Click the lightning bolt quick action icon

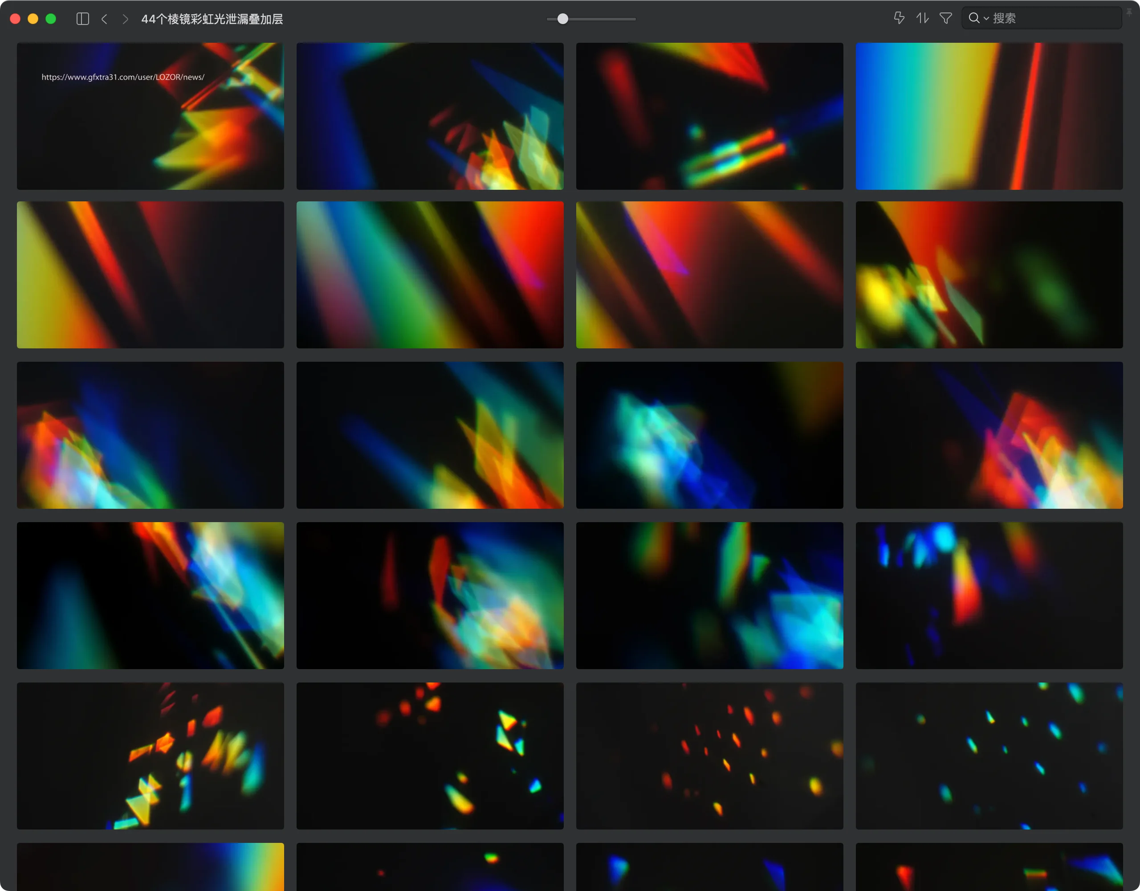(899, 18)
